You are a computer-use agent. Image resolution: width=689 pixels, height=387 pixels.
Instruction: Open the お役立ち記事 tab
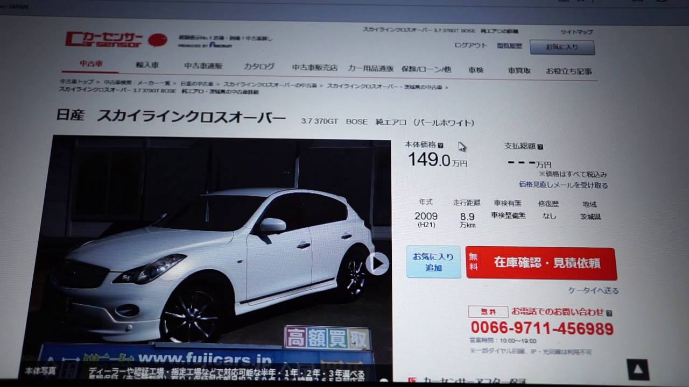pyautogui.click(x=568, y=71)
